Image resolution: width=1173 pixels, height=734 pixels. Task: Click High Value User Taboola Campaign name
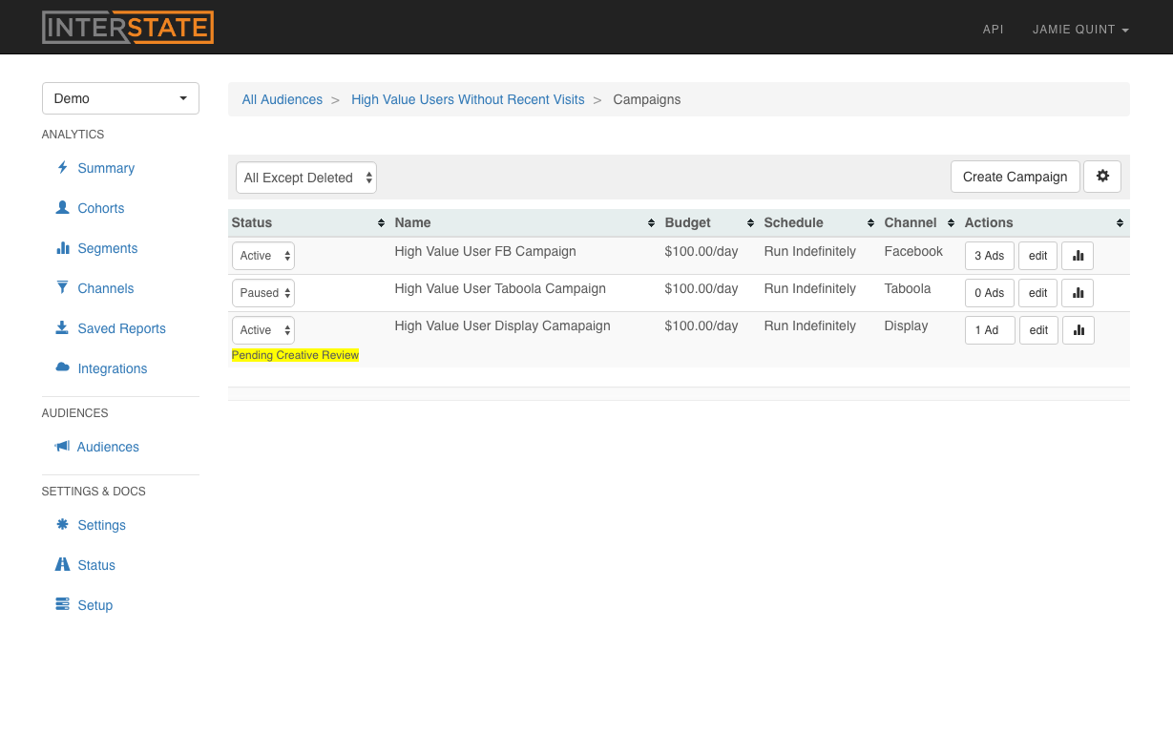(500, 288)
